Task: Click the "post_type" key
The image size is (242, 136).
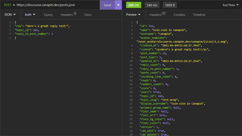Action: (148, 57)
